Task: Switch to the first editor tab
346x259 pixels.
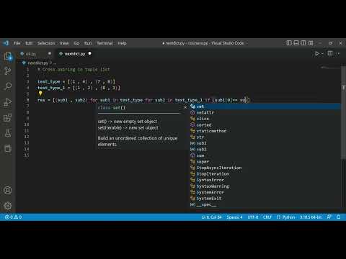Action: [x=36, y=54]
